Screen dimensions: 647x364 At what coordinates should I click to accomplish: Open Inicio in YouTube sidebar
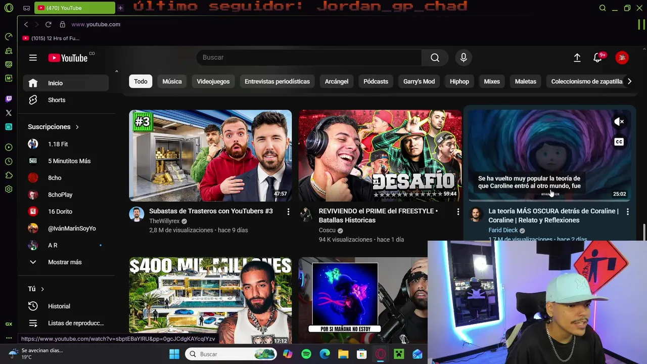point(66,83)
